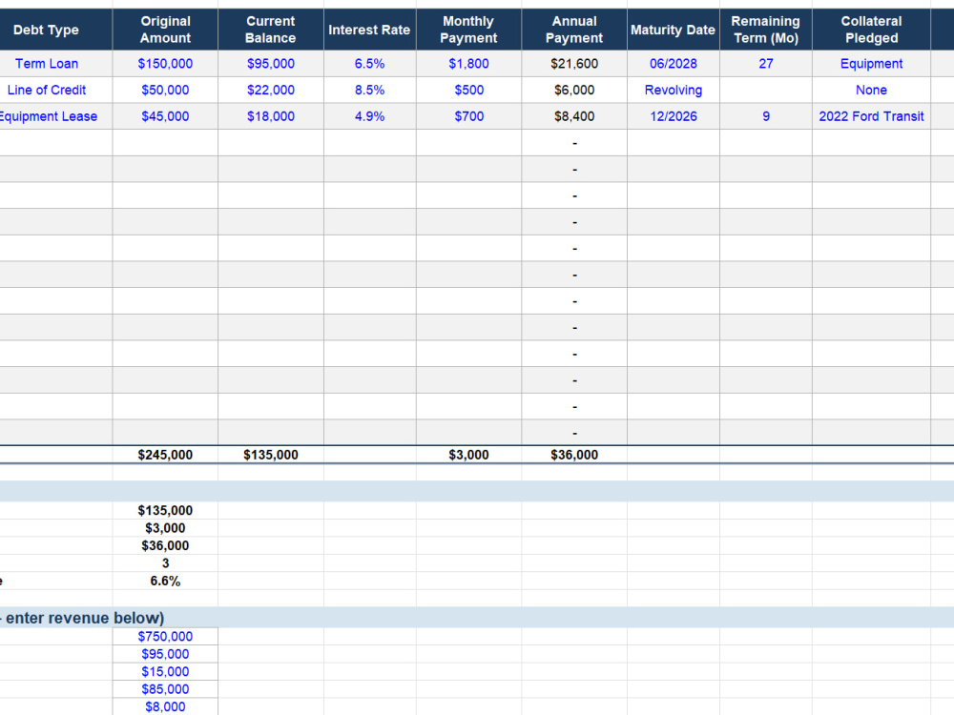Select the $8,400 annual payment cell

574,116
